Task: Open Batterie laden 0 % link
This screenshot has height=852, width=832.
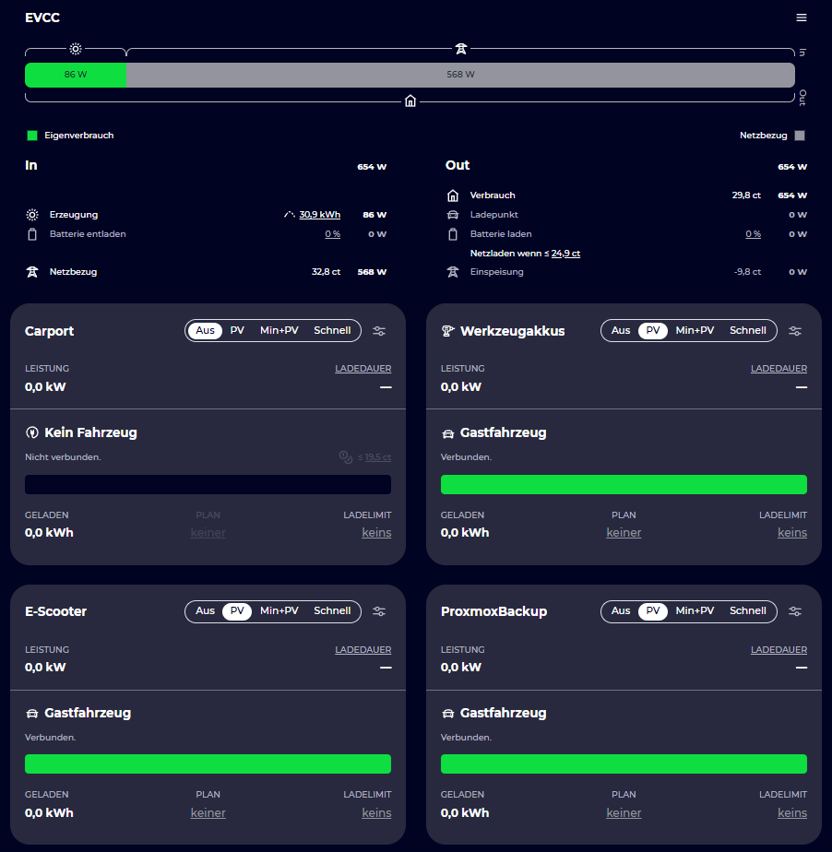Action: click(754, 234)
